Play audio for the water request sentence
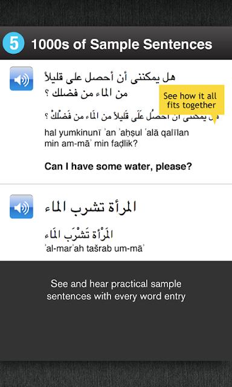This screenshot has height=387, width=232. [21, 79]
